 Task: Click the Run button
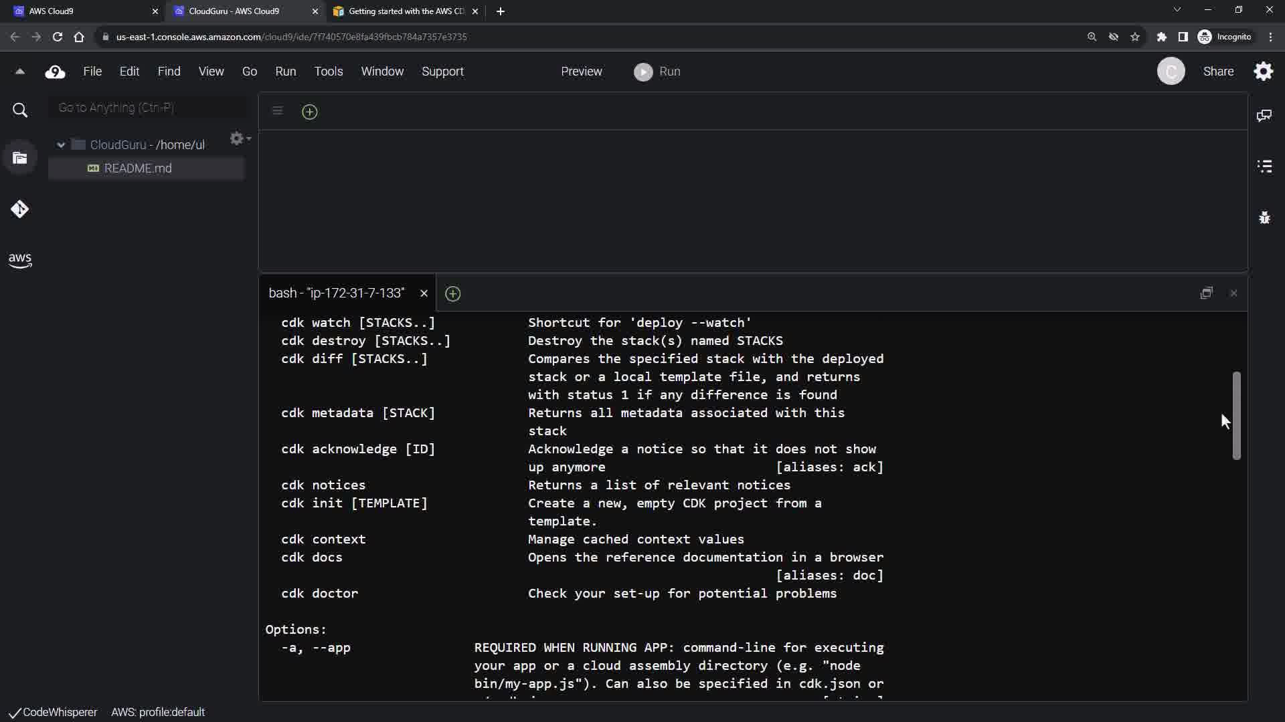pos(657,72)
